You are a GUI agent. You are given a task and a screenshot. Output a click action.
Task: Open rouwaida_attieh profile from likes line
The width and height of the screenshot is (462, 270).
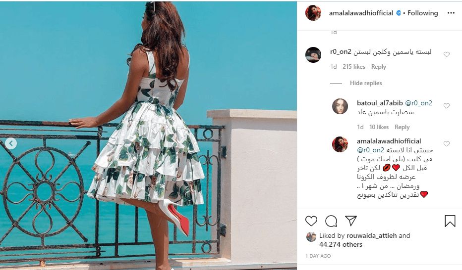click(372, 235)
